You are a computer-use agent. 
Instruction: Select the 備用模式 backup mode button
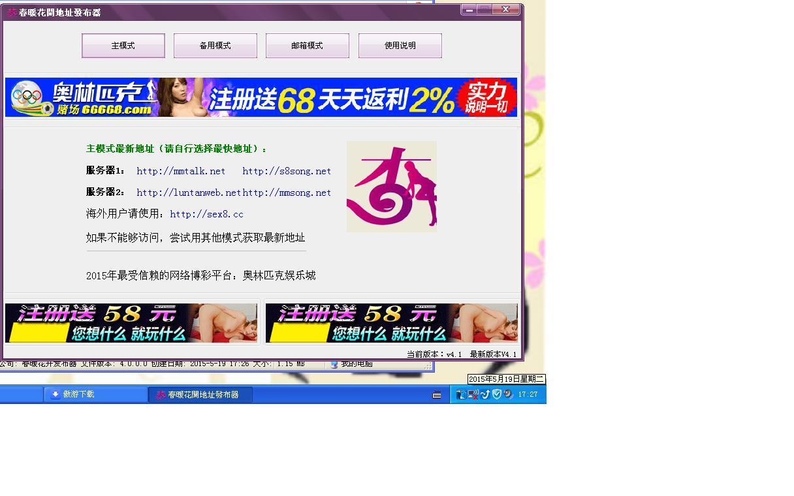[x=215, y=46]
